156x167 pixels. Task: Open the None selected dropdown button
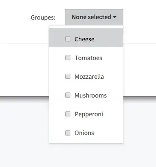click(94, 17)
